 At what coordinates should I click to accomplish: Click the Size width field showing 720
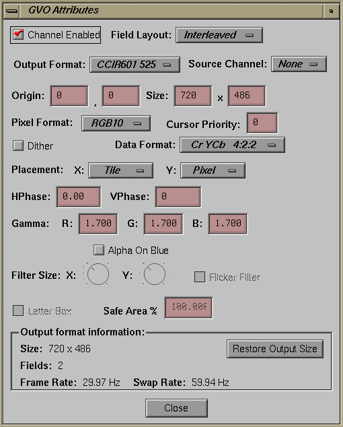tap(193, 96)
